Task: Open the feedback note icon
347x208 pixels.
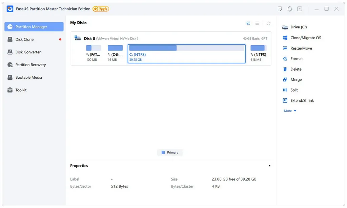Action: pyautogui.click(x=280, y=9)
